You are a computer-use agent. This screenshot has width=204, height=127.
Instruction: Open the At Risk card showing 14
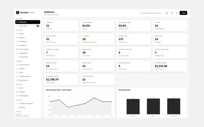coord(170,25)
